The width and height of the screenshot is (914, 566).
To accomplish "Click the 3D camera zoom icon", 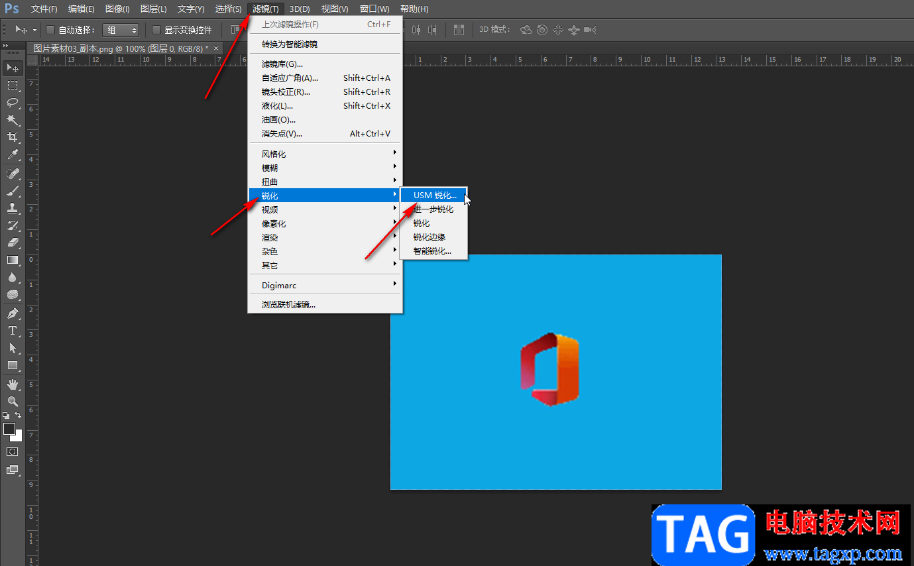I will (x=590, y=30).
